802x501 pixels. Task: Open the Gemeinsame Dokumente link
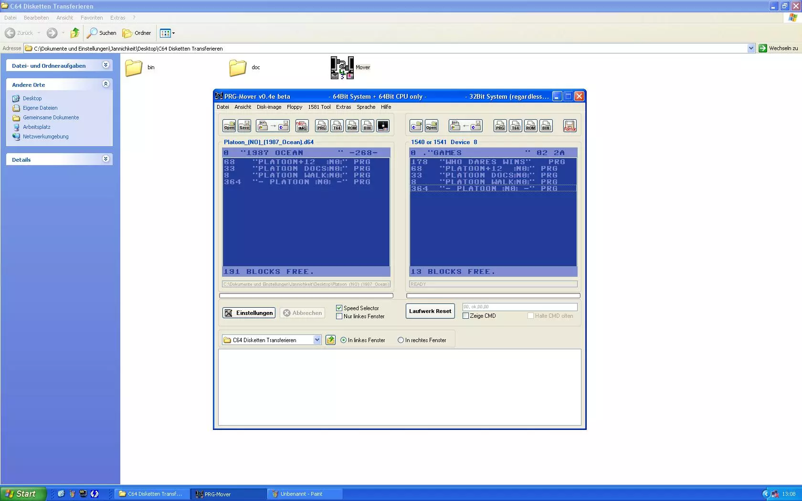click(x=51, y=117)
